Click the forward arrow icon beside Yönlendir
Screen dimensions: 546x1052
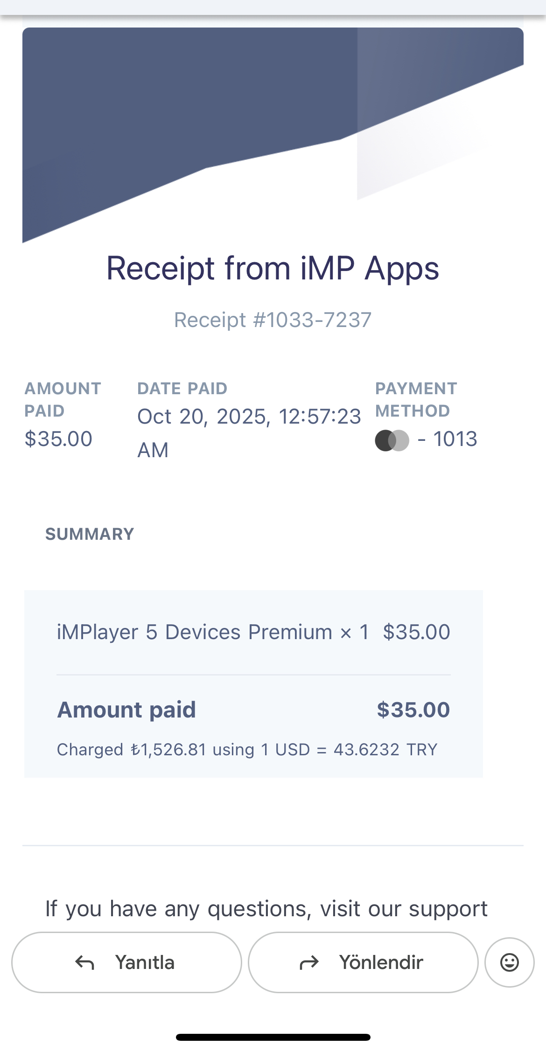[309, 962]
